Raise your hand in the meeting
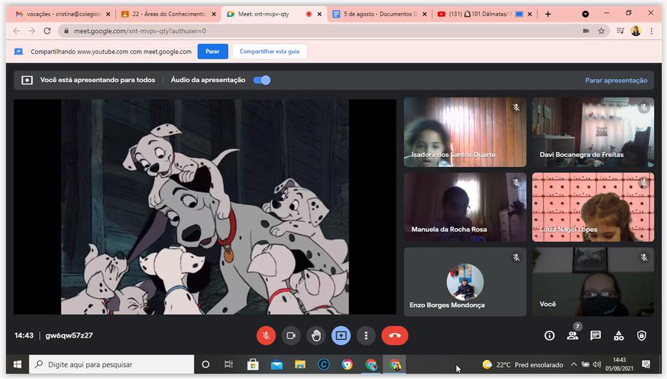 point(317,335)
